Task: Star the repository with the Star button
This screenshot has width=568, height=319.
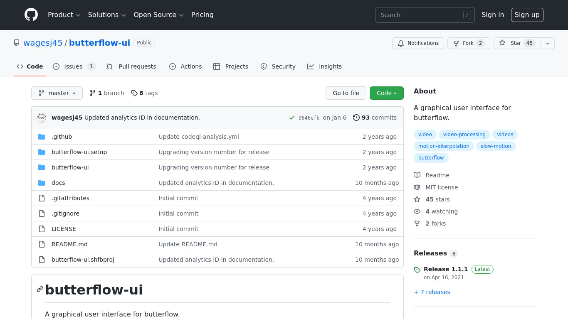Action: click(517, 43)
